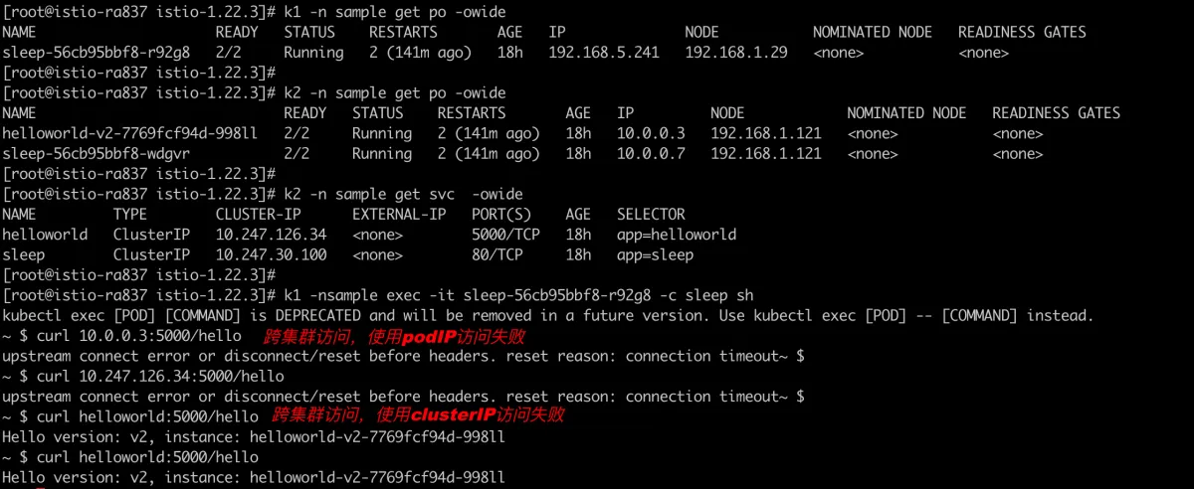Viewport: 1194px width, 489px height.
Task: Click the TYPE column header
Action: [129, 215]
